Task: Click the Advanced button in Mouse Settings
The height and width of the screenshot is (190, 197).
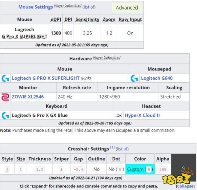Action: pyautogui.click(x=127, y=8)
